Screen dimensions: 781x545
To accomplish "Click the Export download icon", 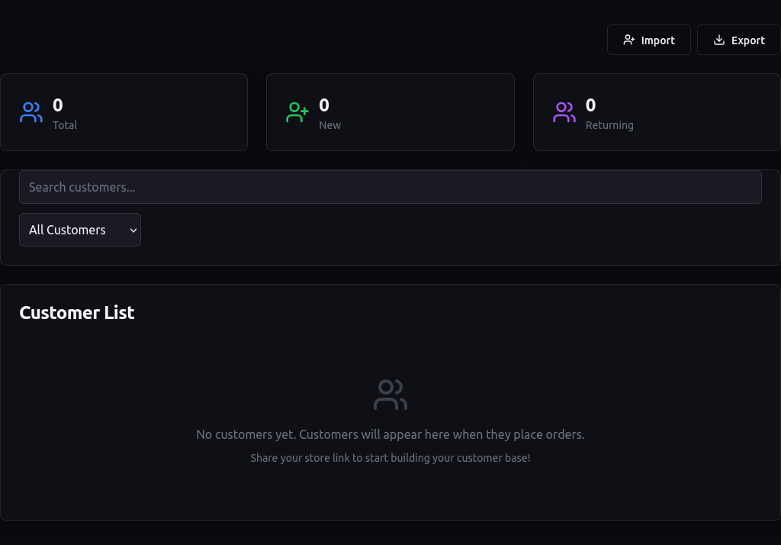I will click(x=718, y=40).
